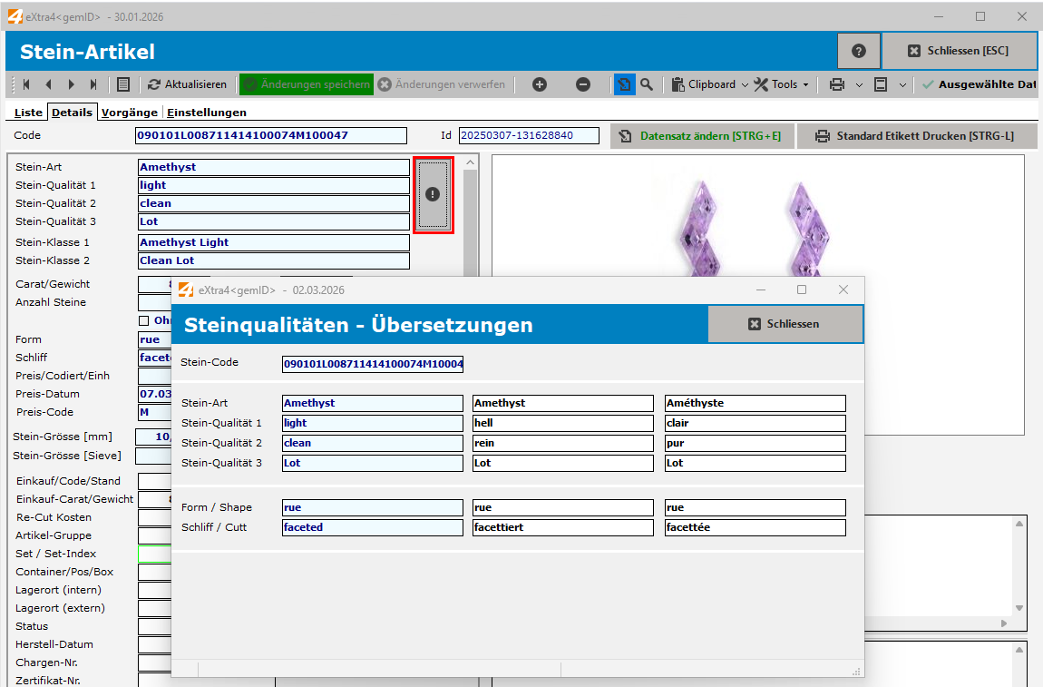Expand the Tools dropdown menu
1043x687 pixels.
pos(781,83)
